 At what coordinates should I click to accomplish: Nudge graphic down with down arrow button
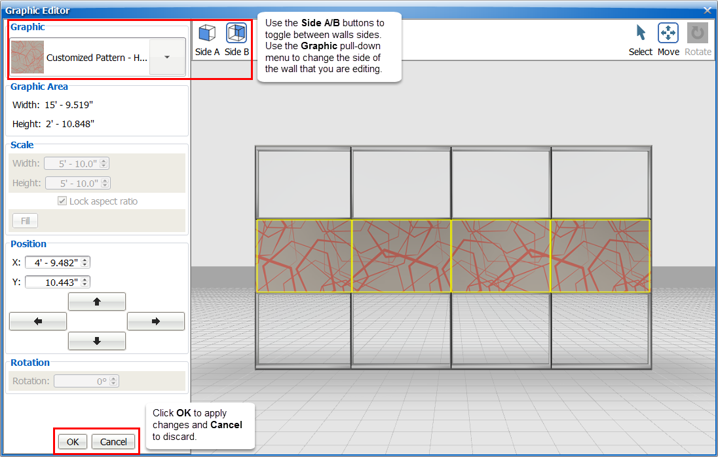pyautogui.click(x=97, y=341)
